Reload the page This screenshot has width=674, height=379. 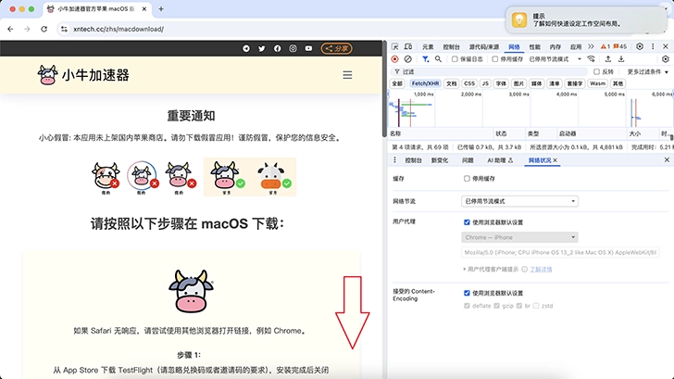point(44,29)
